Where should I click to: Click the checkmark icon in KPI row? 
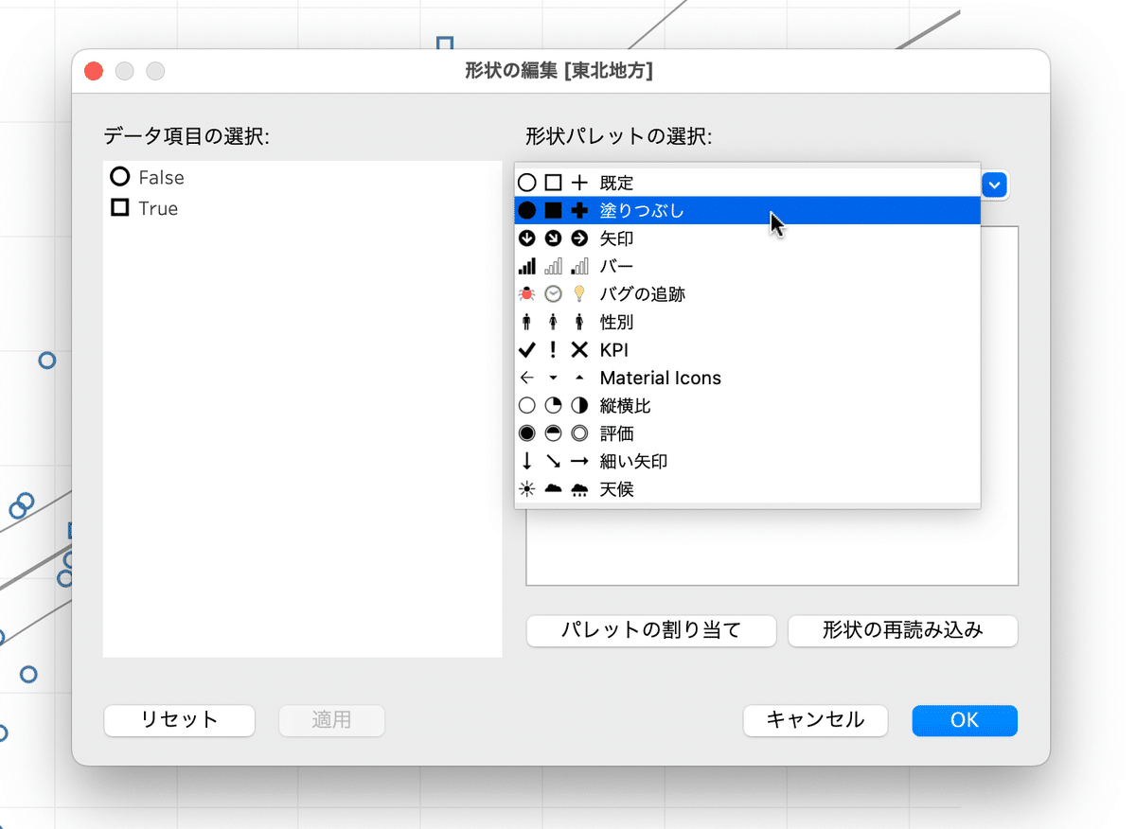click(x=527, y=350)
